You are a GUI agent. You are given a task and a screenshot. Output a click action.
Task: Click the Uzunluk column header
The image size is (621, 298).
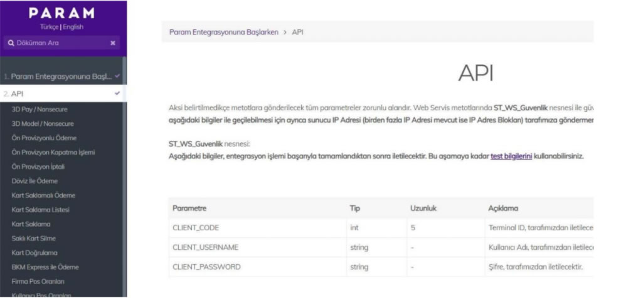click(423, 208)
